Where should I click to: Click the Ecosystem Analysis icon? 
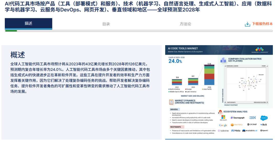220,112
